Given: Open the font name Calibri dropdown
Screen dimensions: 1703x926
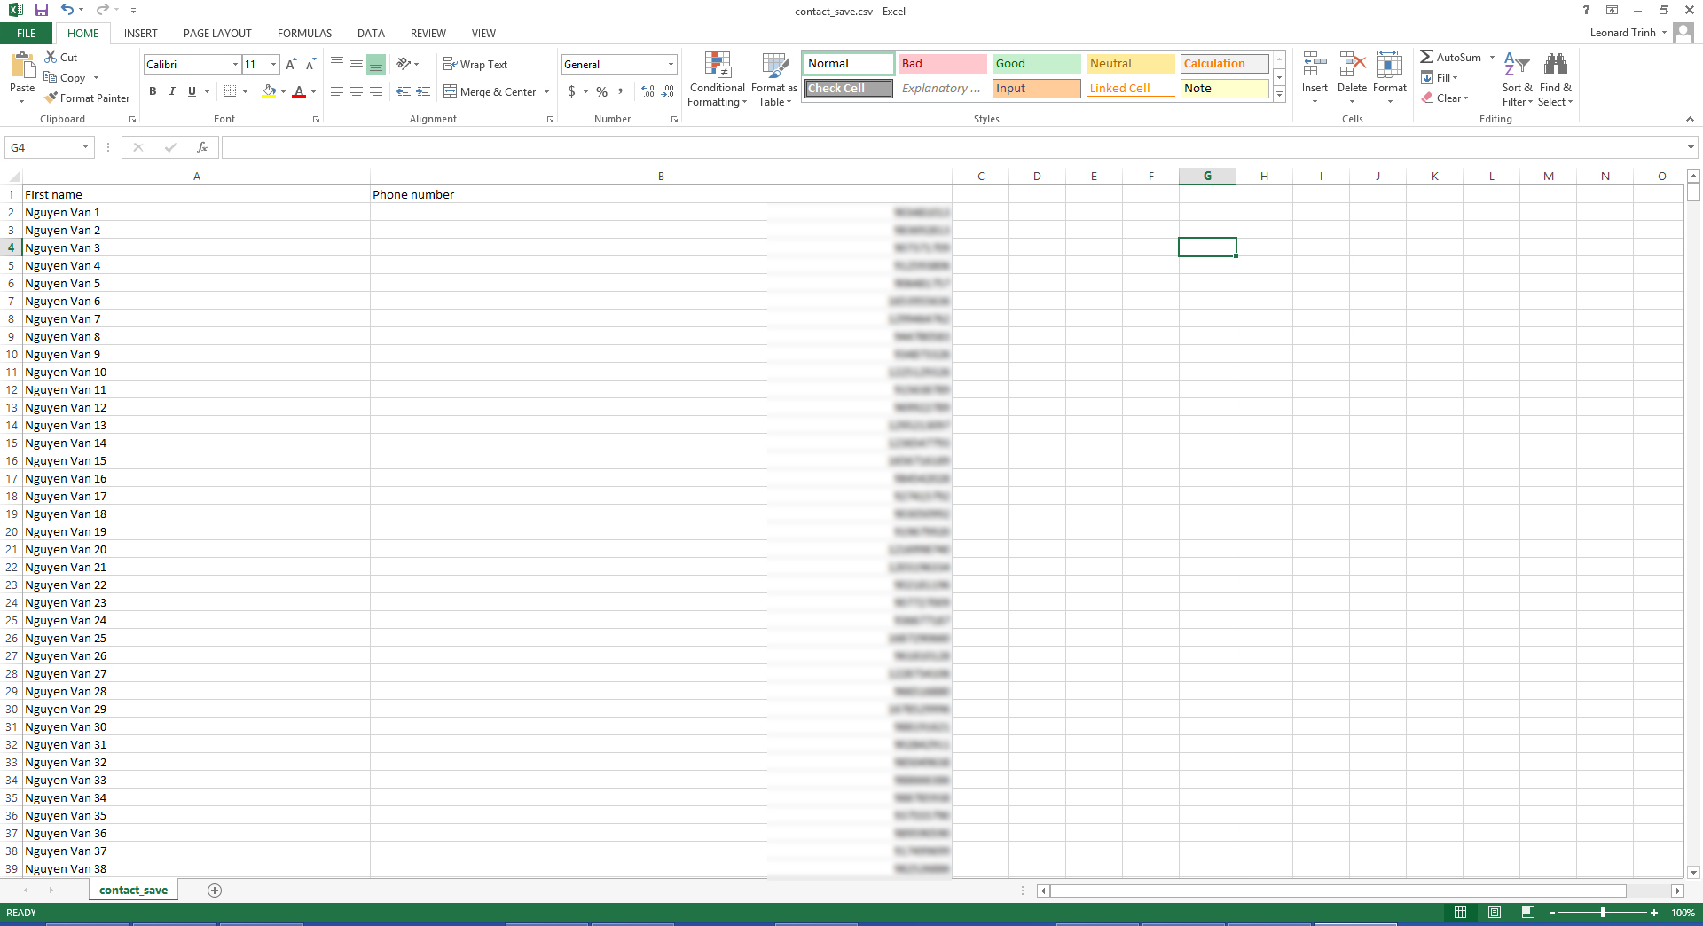Looking at the screenshot, I should (x=235, y=65).
